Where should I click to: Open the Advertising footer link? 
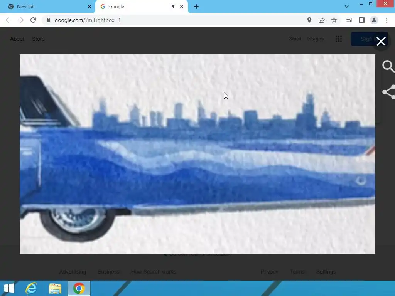(x=73, y=272)
